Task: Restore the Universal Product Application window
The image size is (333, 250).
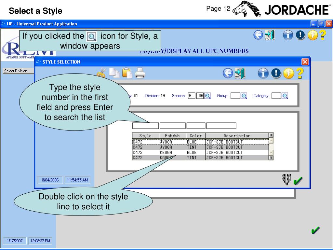Action: (x=321, y=23)
